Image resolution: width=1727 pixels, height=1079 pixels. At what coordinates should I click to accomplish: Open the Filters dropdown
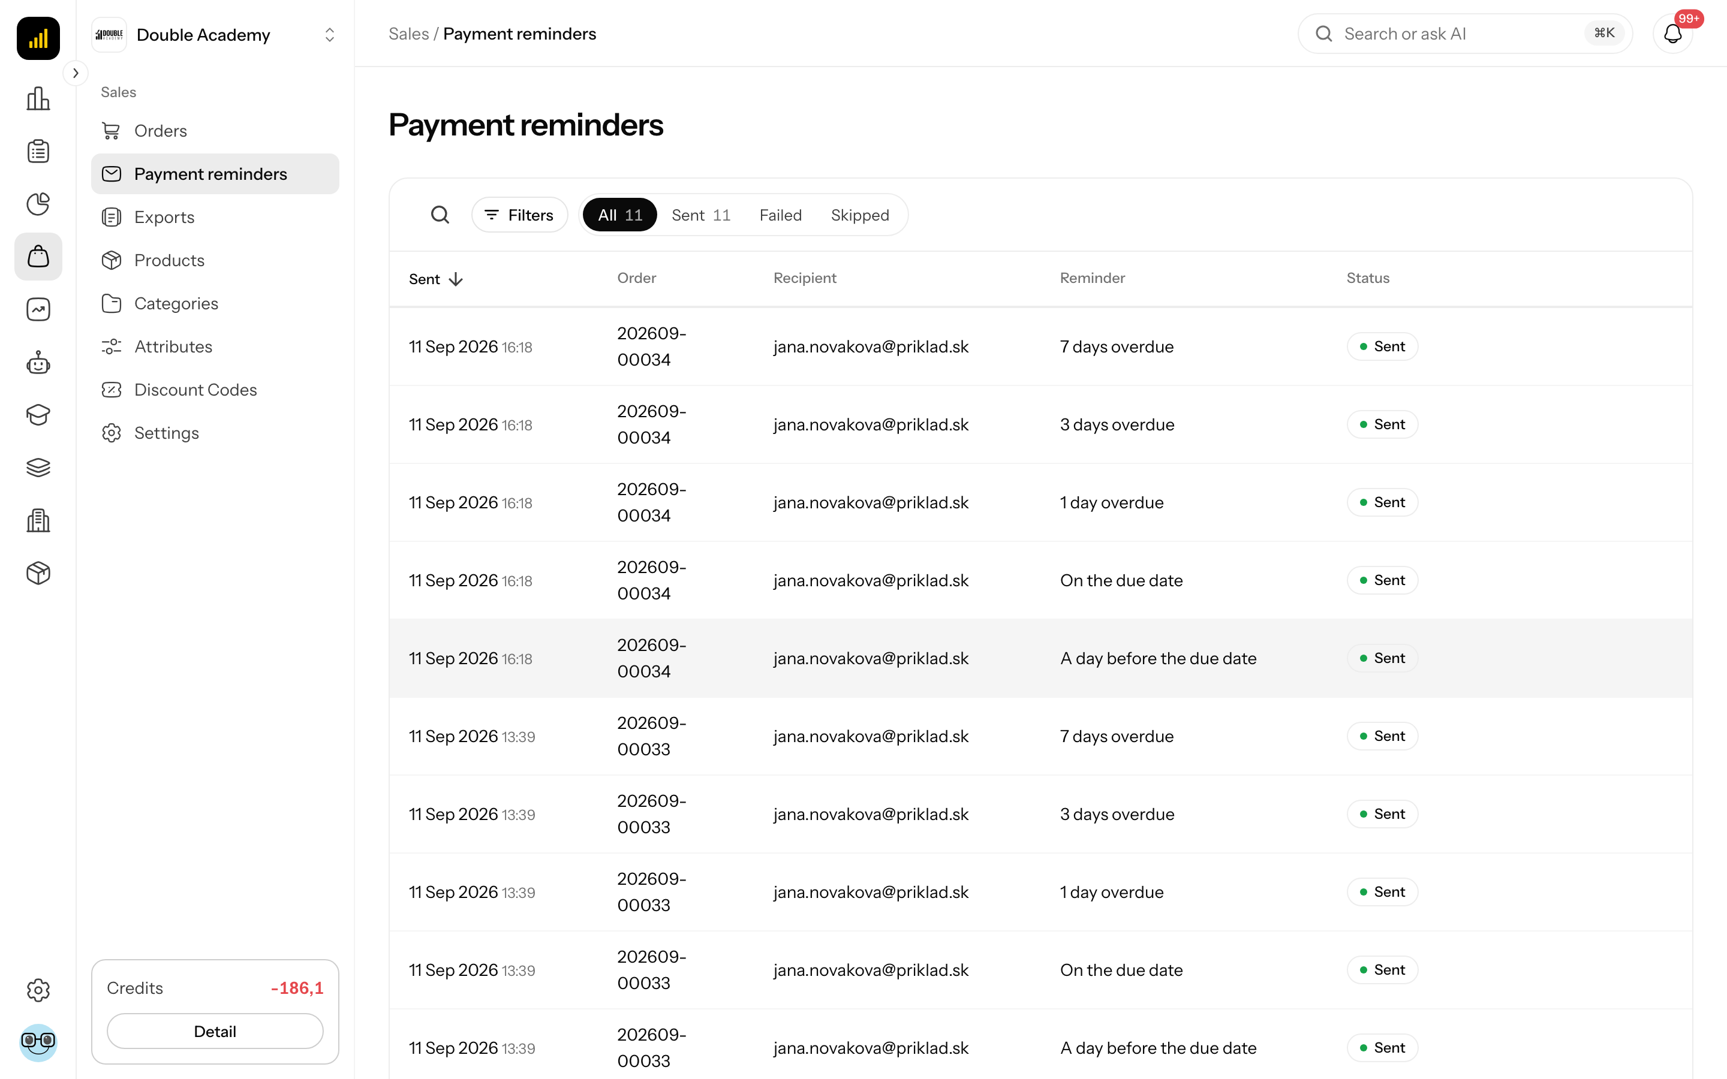pyautogui.click(x=519, y=215)
